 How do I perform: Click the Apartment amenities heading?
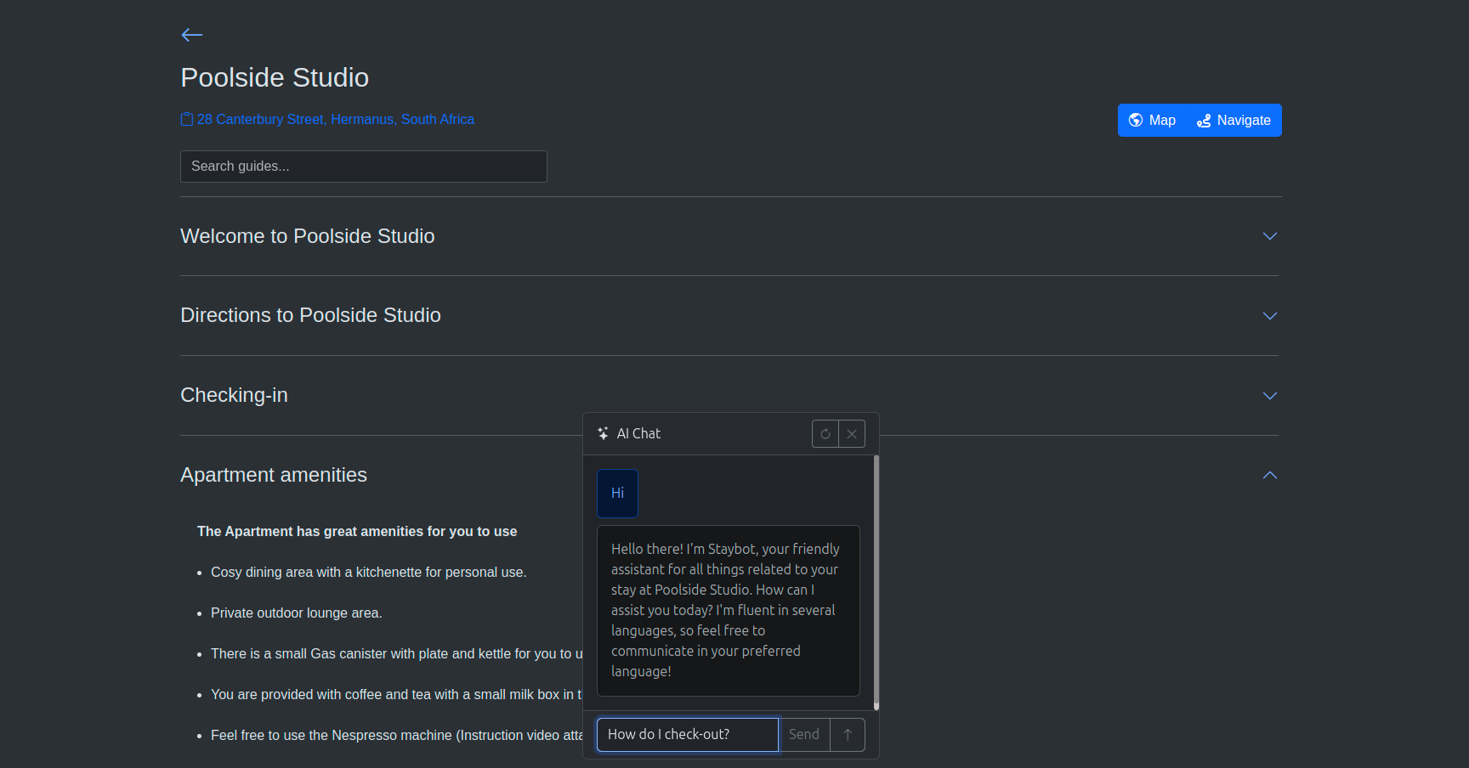[x=274, y=475]
